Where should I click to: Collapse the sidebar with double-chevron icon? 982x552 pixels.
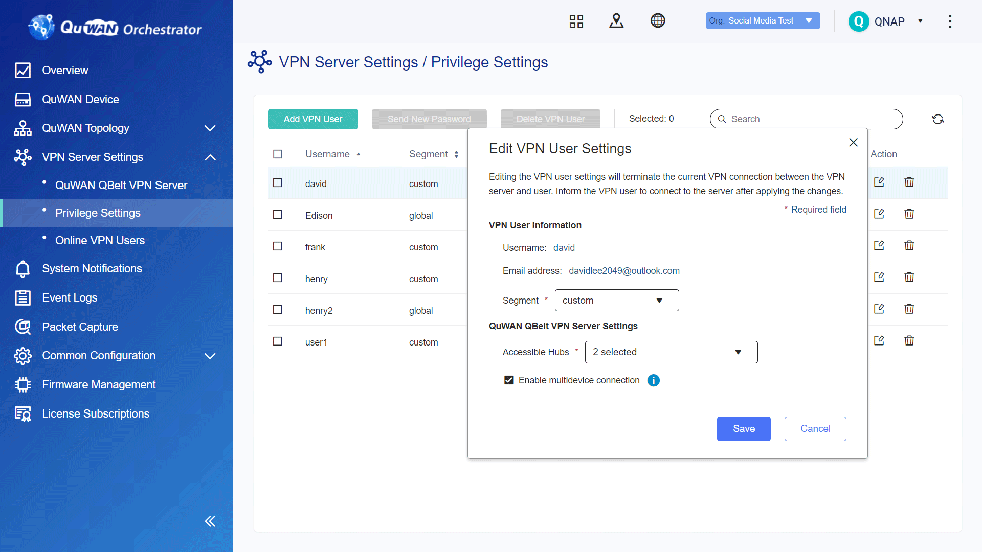pyautogui.click(x=210, y=521)
